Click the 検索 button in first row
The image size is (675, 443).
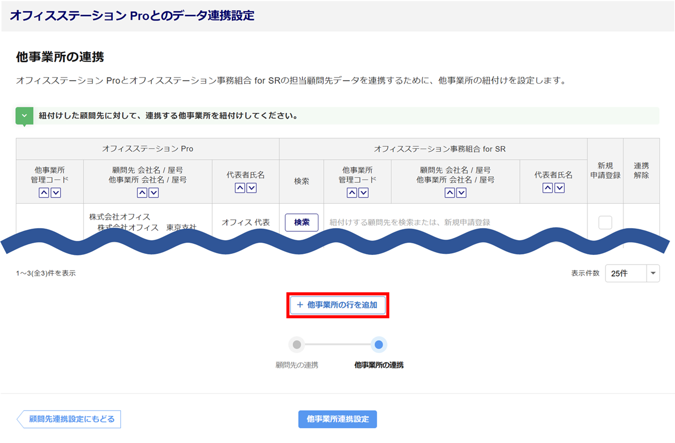click(302, 222)
